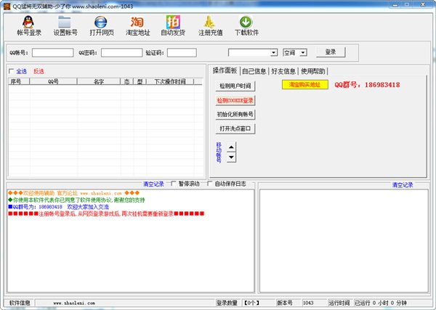The image size is (436, 310).
Task: Open 淘宝地址 toolbar icon
Action: tap(137, 21)
